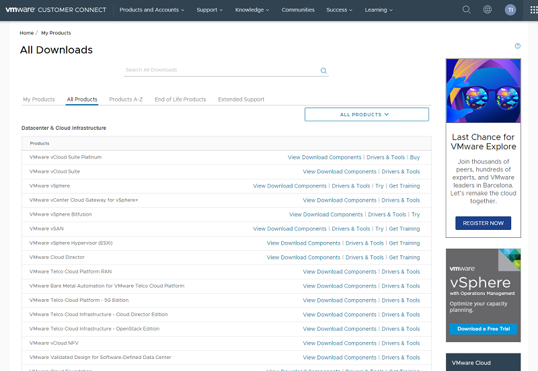View Download Components for vCloud Suite Platinum

[x=324, y=157]
